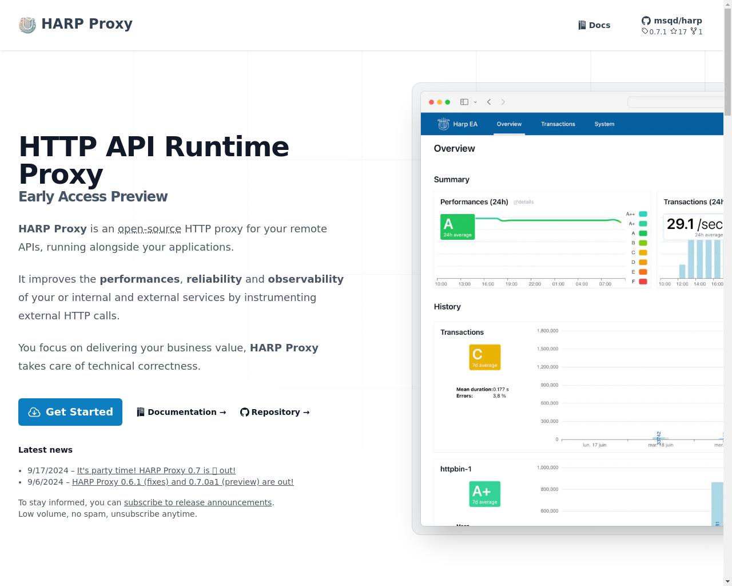Click subscribe to release announcements link
The width and height of the screenshot is (732, 586).
tap(198, 502)
